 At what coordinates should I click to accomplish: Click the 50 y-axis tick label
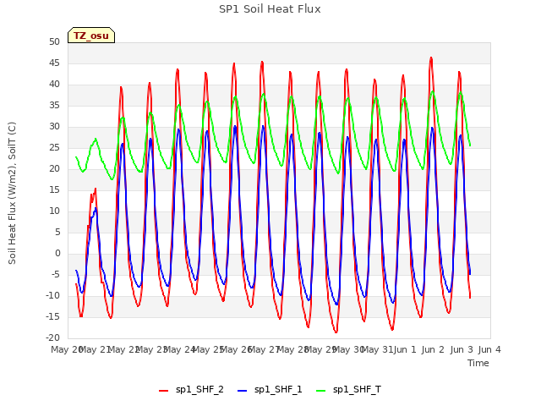click(x=54, y=41)
